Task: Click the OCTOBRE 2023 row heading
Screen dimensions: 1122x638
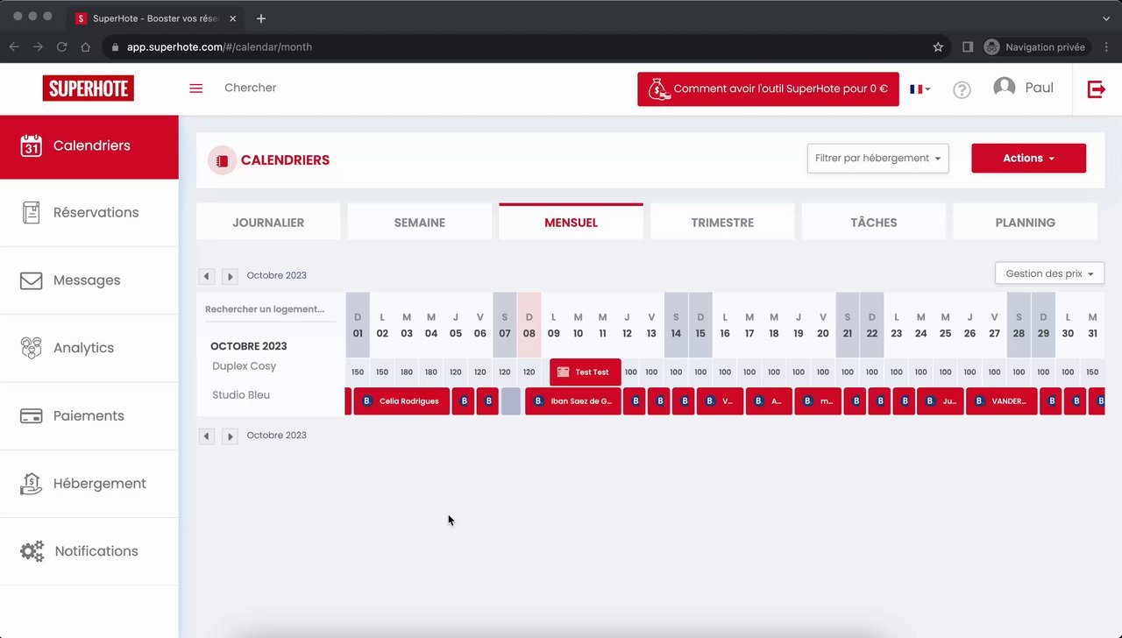Action: click(x=249, y=346)
